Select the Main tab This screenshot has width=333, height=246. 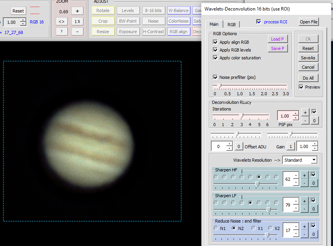214,24
